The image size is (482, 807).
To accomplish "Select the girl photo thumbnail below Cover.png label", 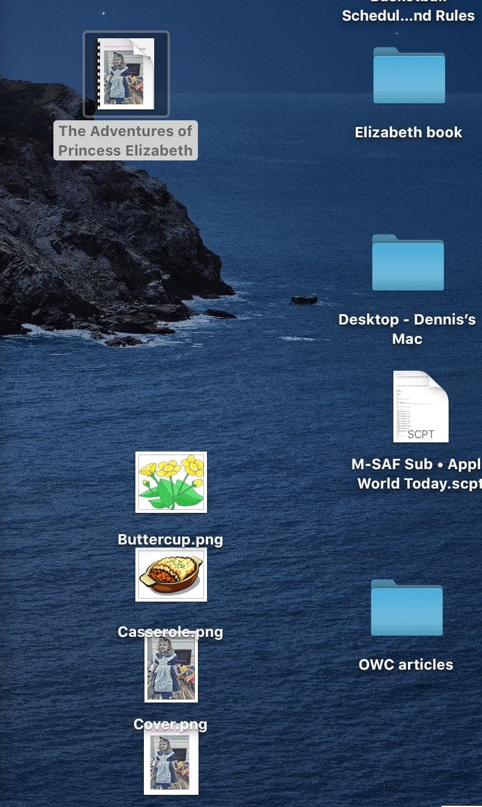I will pos(171,763).
